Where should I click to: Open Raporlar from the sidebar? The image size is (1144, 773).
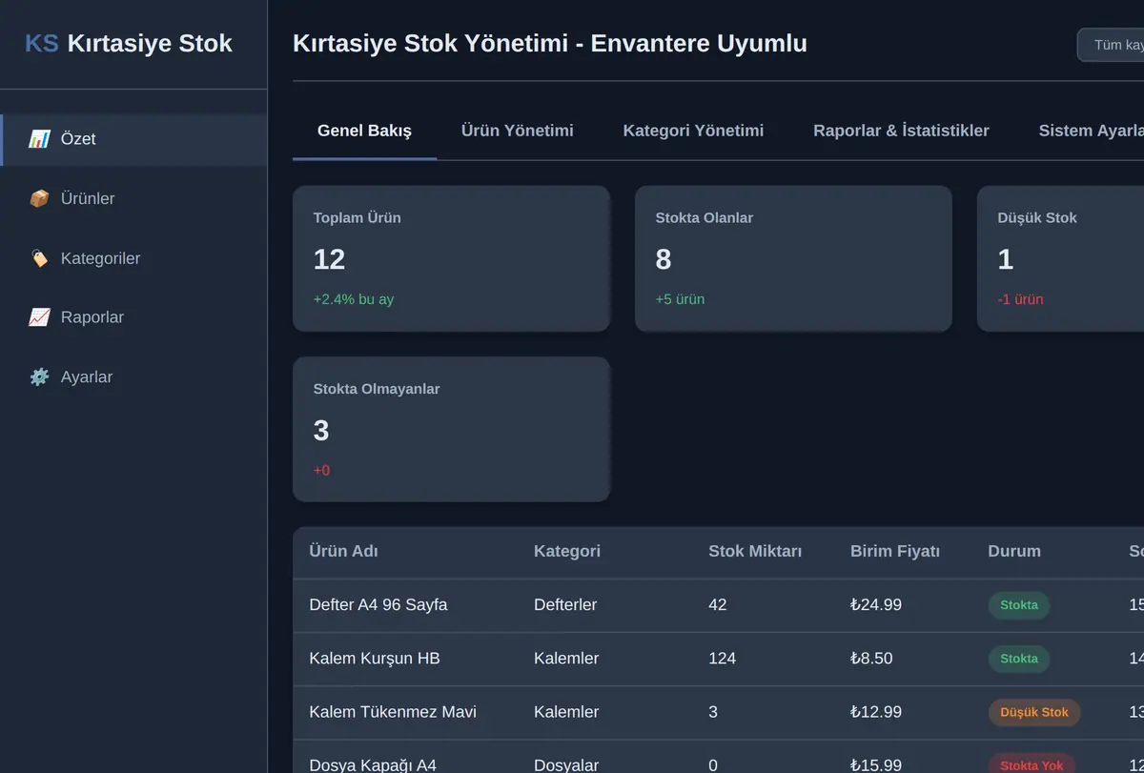(x=133, y=317)
